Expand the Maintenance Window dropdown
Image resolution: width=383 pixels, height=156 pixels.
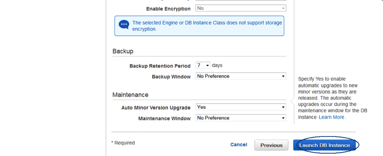[x=241, y=118]
